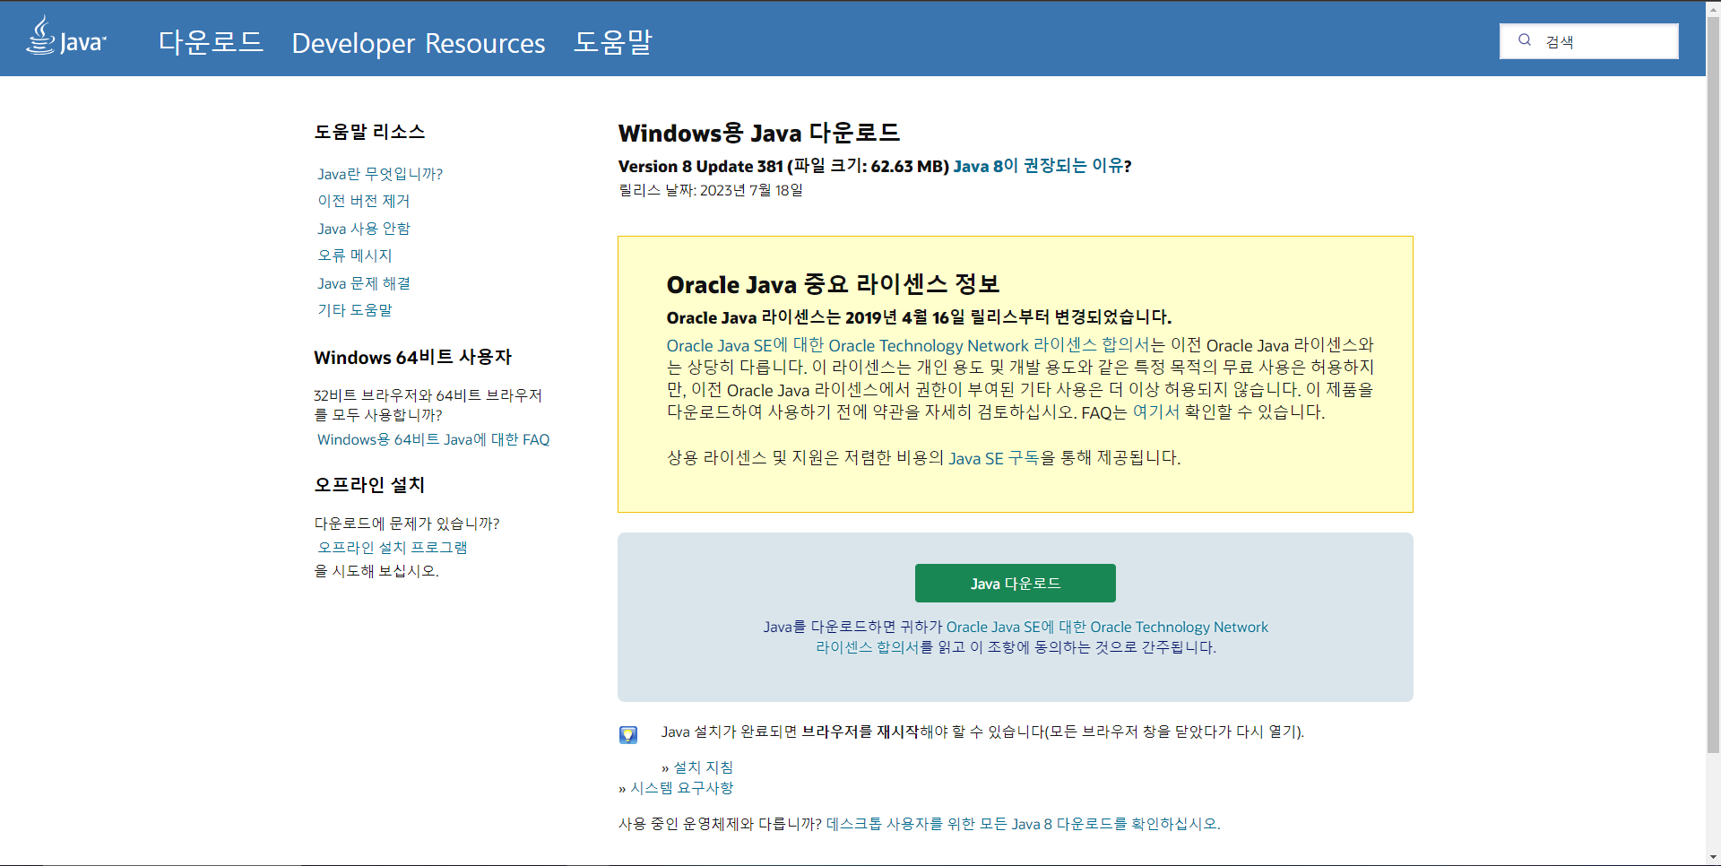Open Windows용 64비트 Java에 대한 FAQ link
The width and height of the screenshot is (1721, 866).
[x=434, y=440]
